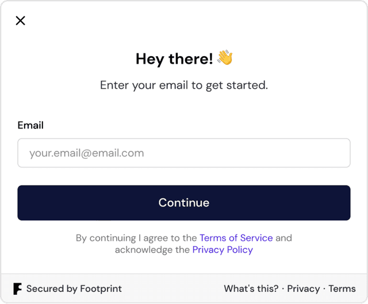Open the Terms link in footer
The height and width of the screenshot is (304, 368).
[342, 289]
